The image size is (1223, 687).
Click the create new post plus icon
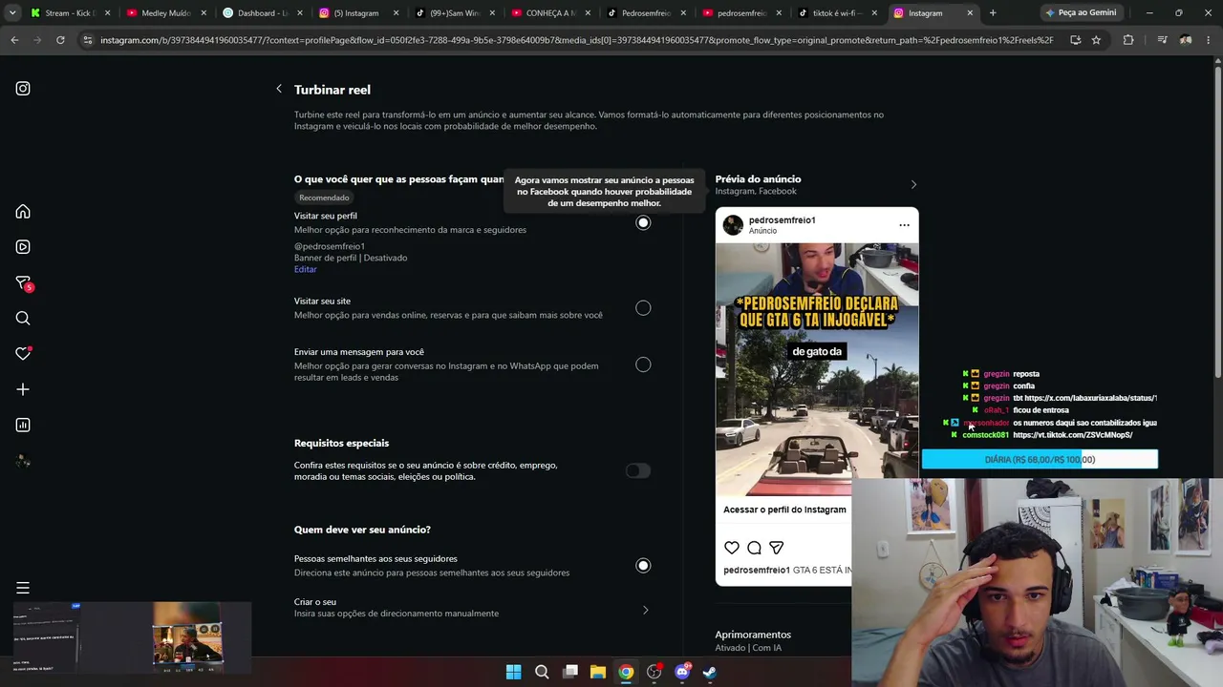23,389
